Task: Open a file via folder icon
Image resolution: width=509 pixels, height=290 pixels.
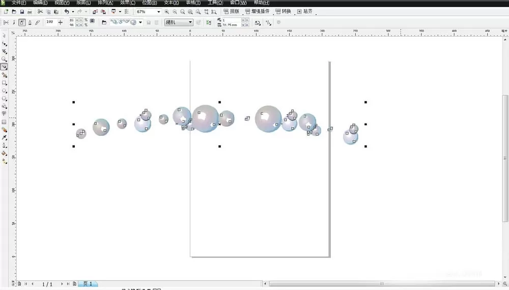Action: pos(14,12)
